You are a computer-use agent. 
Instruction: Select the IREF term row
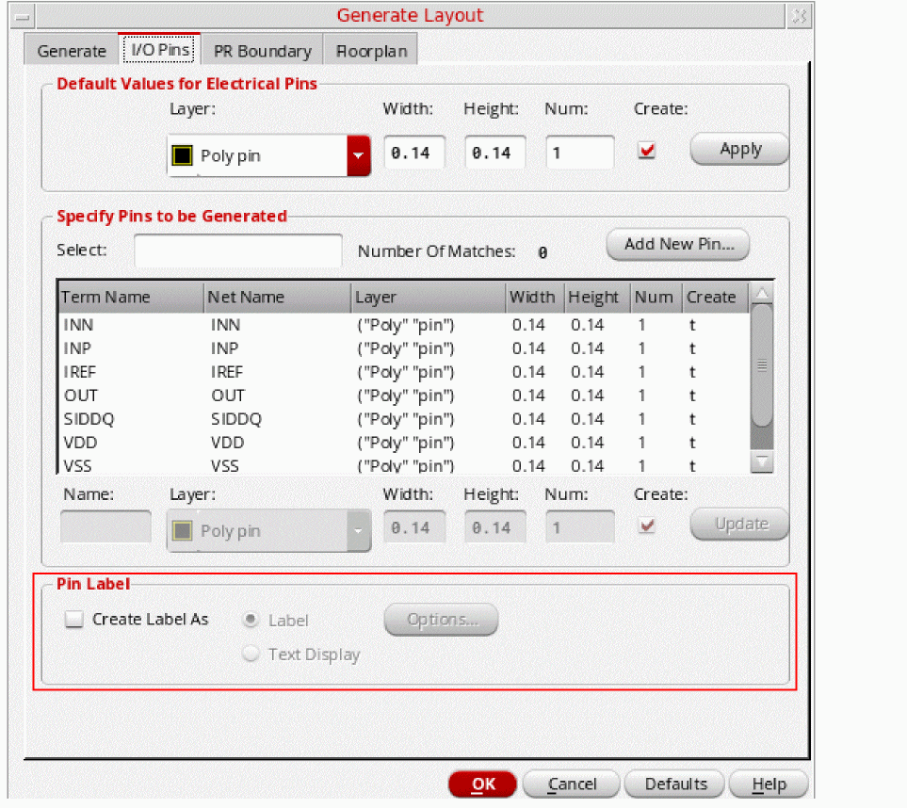(404, 372)
